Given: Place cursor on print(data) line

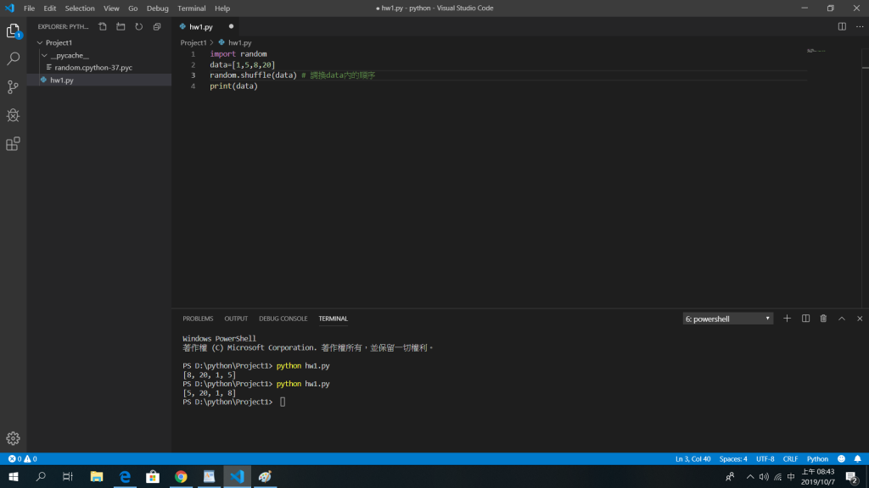Looking at the screenshot, I should point(233,86).
